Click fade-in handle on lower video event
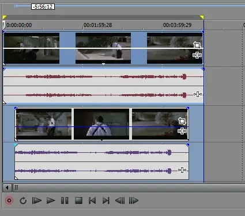 16,109
